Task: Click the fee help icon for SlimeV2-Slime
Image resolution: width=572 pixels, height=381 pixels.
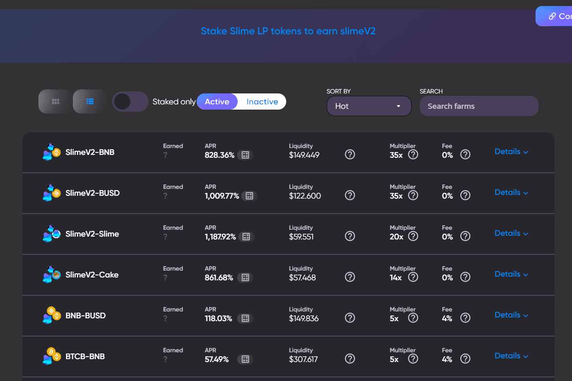Action: tap(465, 236)
